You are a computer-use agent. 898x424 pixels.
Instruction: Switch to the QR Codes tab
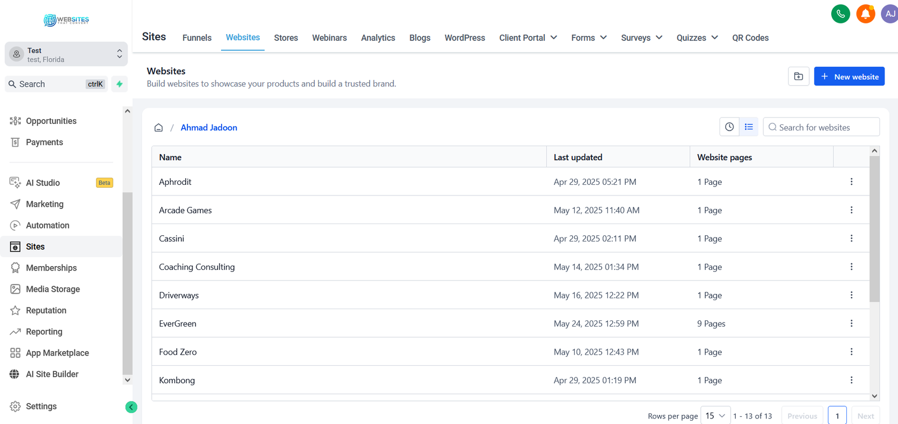tap(750, 38)
